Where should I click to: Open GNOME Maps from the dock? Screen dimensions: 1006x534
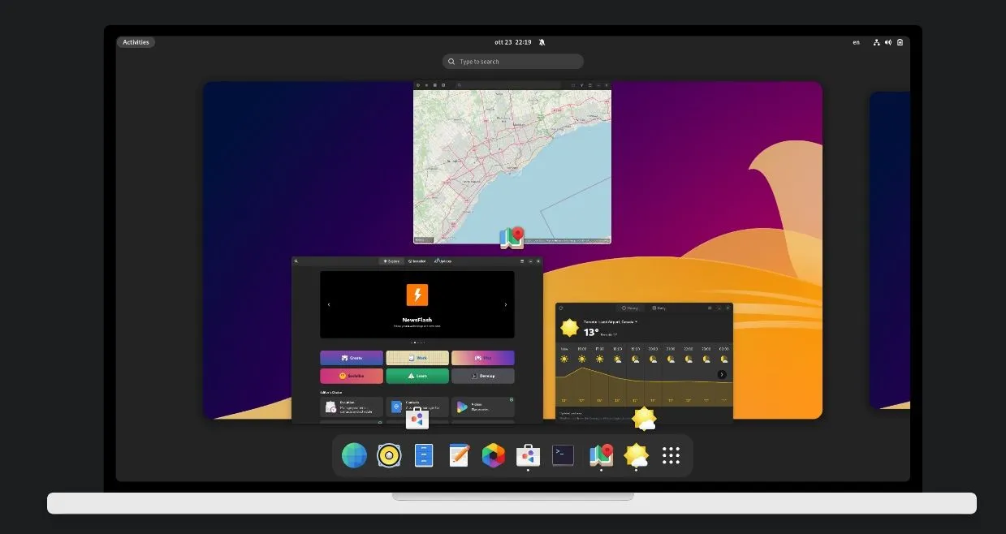click(x=599, y=455)
